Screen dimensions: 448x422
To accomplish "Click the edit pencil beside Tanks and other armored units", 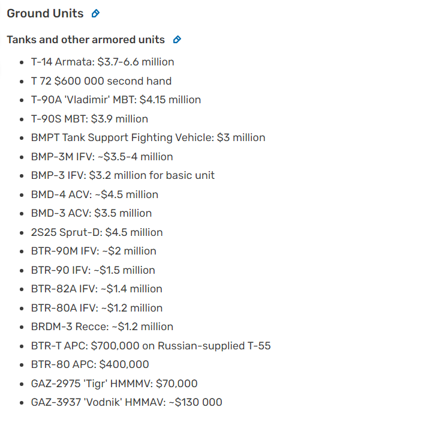I will pyautogui.click(x=177, y=40).
